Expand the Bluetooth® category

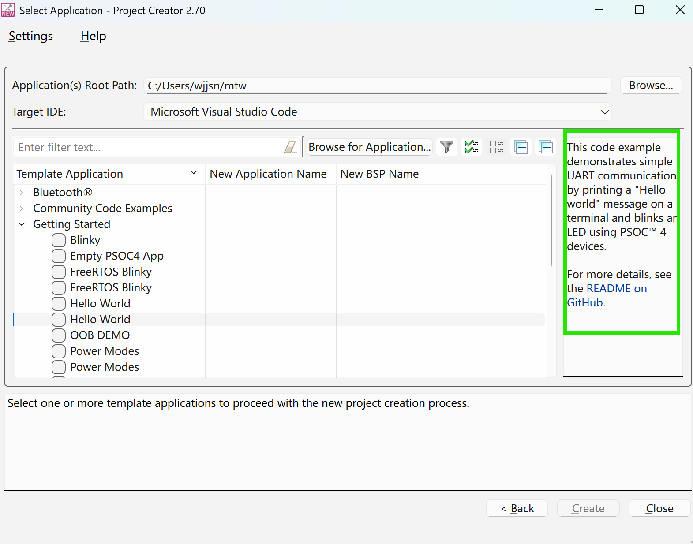point(21,193)
